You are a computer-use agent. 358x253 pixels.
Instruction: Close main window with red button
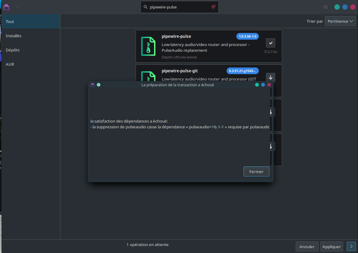point(353,7)
